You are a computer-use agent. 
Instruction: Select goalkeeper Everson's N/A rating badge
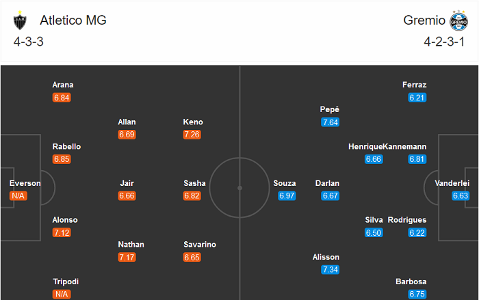(18, 196)
